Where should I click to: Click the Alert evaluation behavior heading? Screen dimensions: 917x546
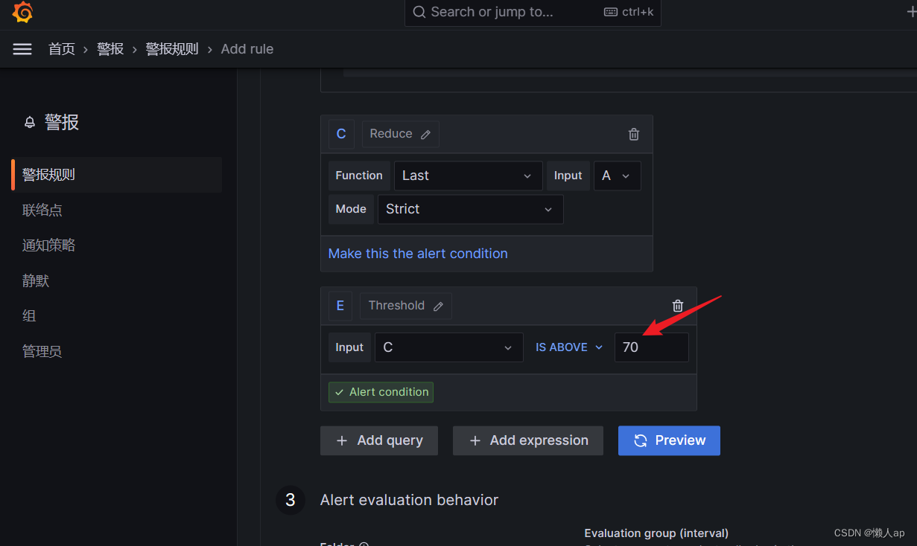coord(409,500)
